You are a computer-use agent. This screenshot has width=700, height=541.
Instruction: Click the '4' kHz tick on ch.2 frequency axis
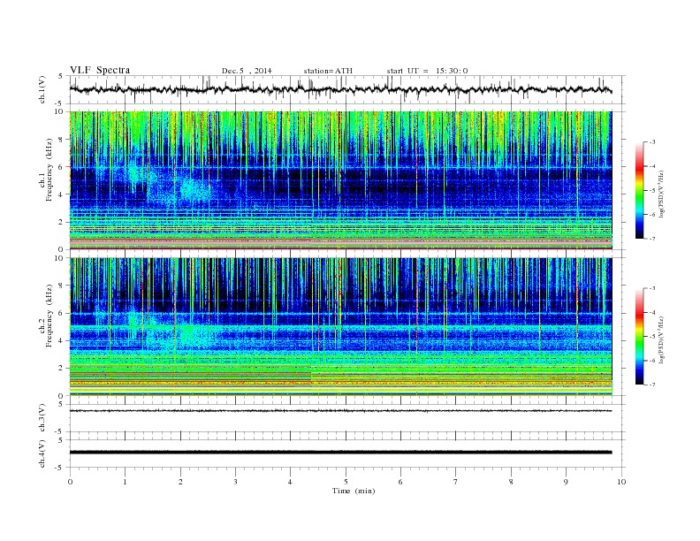[x=62, y=341]
